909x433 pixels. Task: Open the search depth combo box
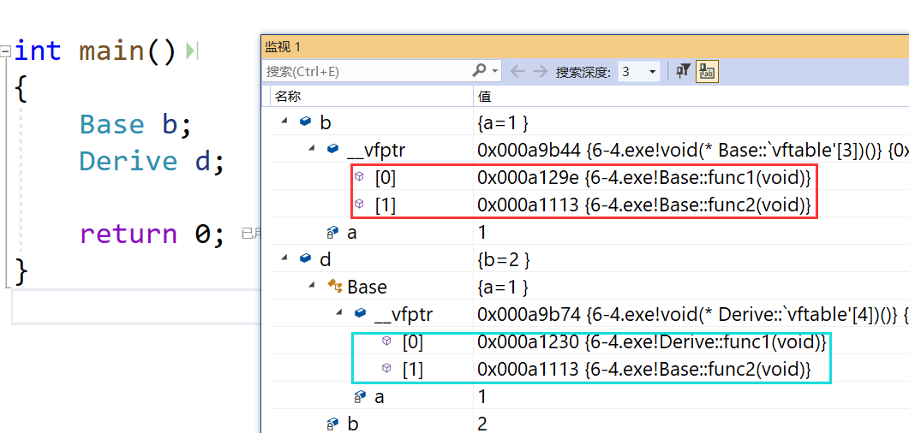pyautogui.click(x=638, y=72)
